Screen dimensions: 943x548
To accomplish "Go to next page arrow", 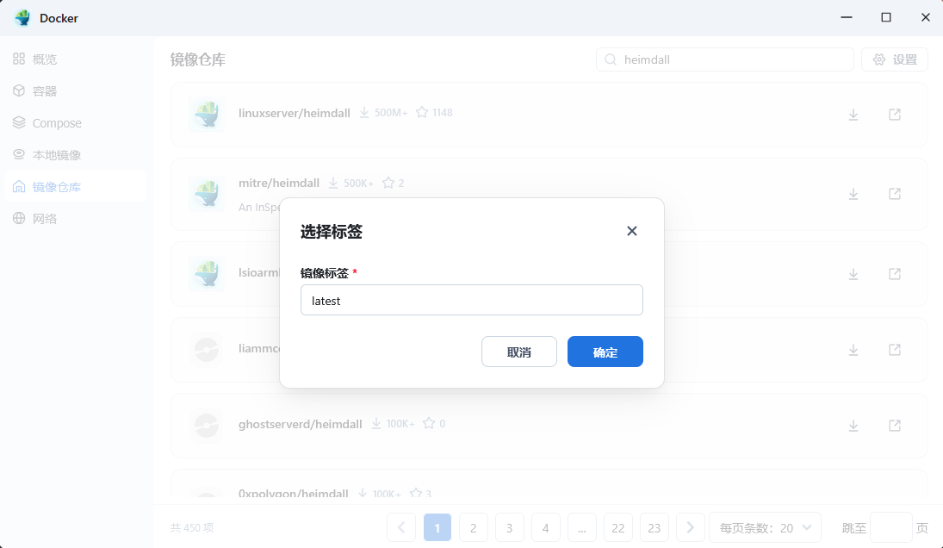I will [x=691, y=527].
